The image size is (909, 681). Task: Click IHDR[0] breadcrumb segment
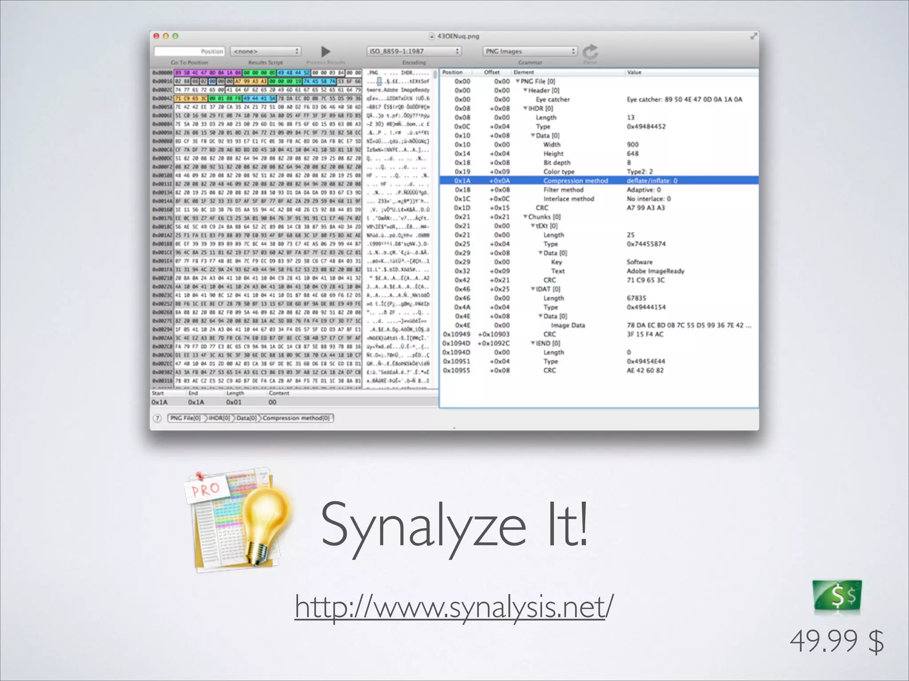tap(219, 418)
